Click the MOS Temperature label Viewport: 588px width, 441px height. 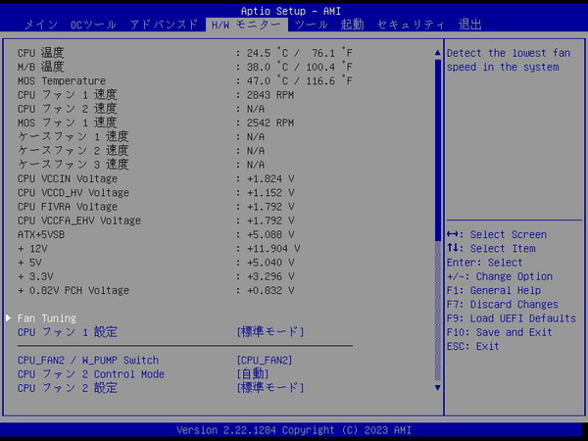tap(62, 81)
